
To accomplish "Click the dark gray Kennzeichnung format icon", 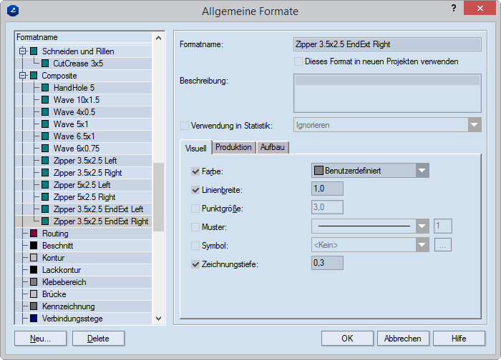I will click(x=34, y=306).
